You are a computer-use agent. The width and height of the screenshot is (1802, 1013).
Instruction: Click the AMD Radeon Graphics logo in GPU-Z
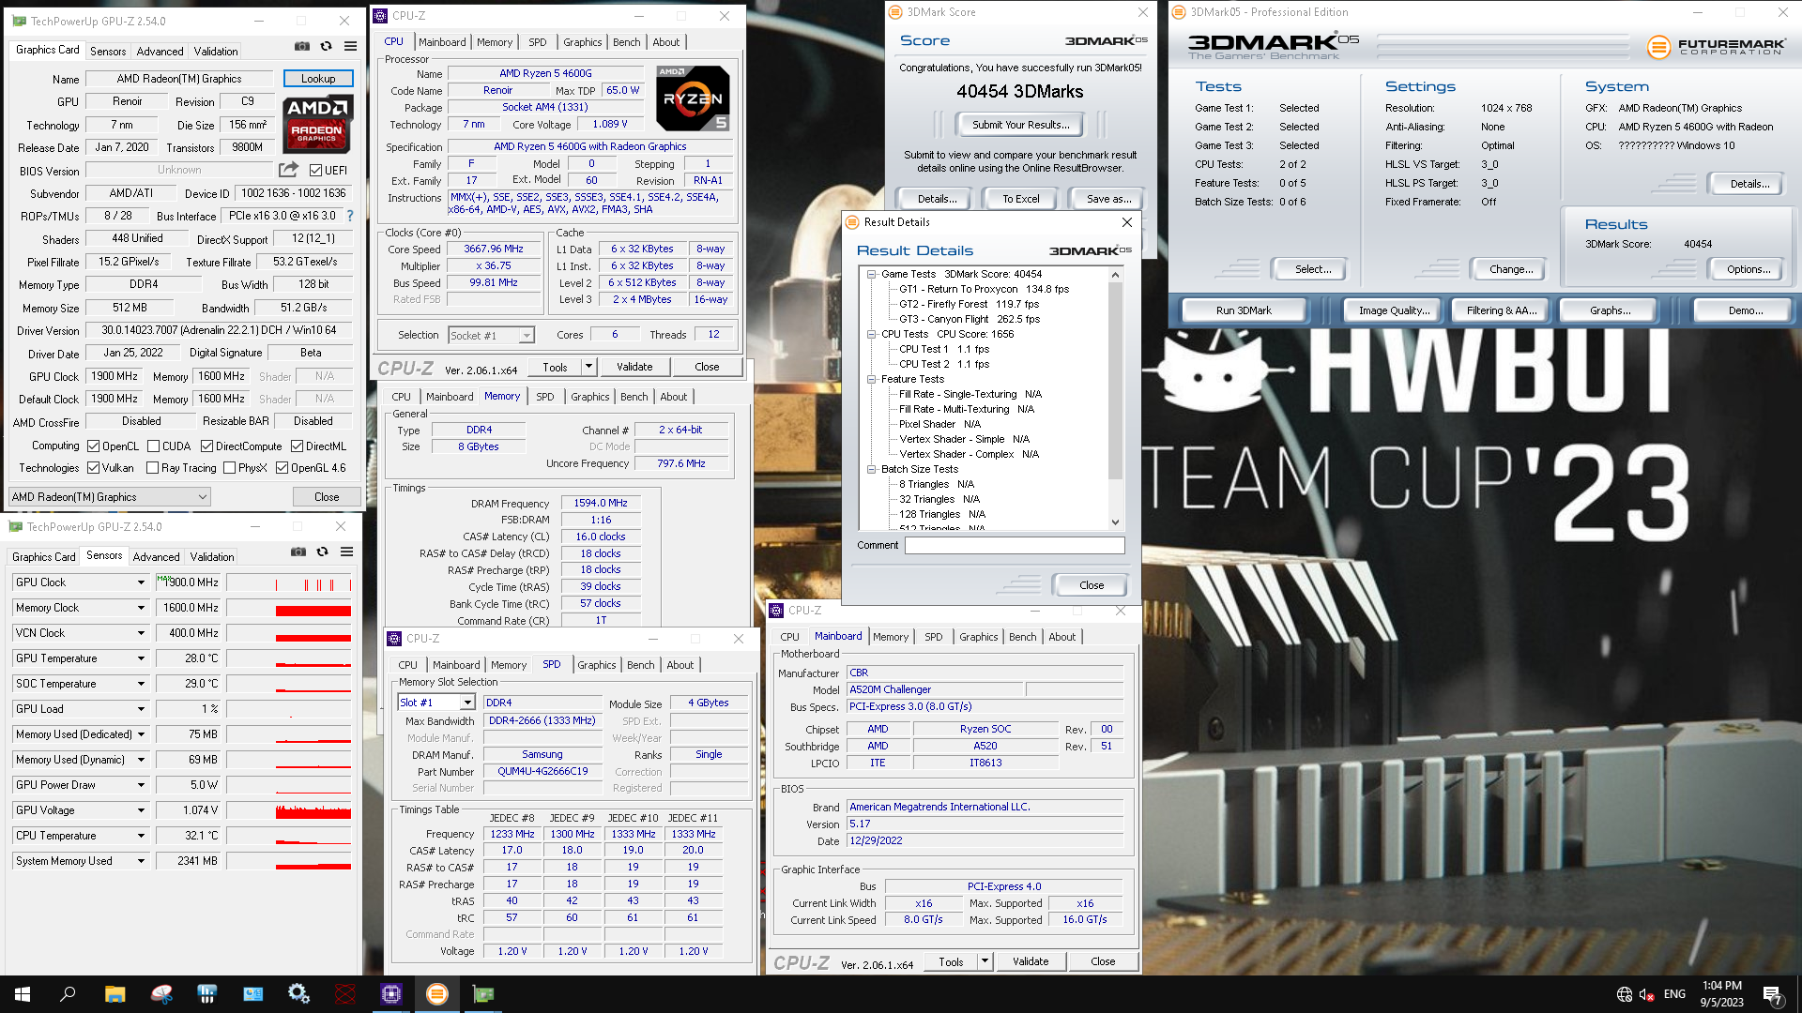pos(317,123)
